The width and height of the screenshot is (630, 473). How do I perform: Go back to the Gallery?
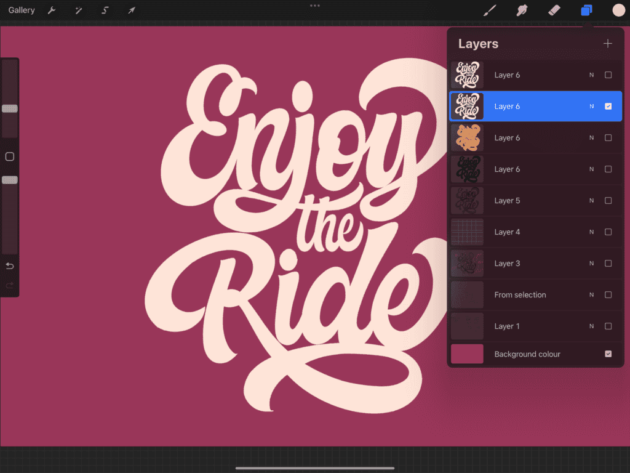pyautogui.click(x=21, y=10)
